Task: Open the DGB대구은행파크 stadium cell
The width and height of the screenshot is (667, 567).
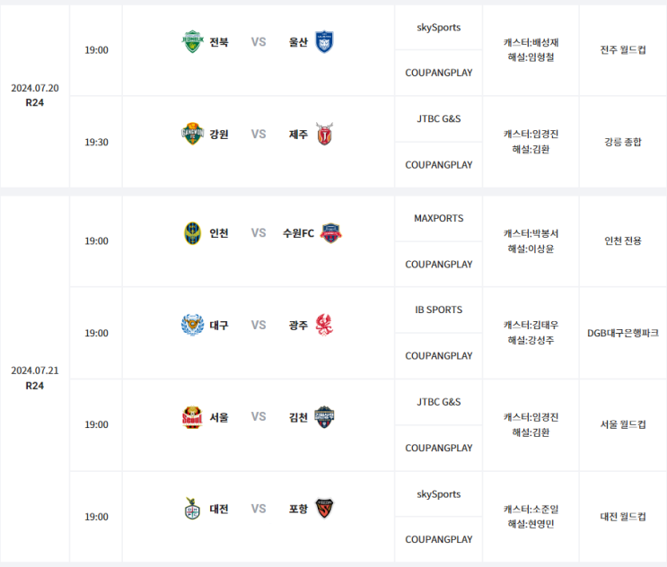Action: point(623,333)
